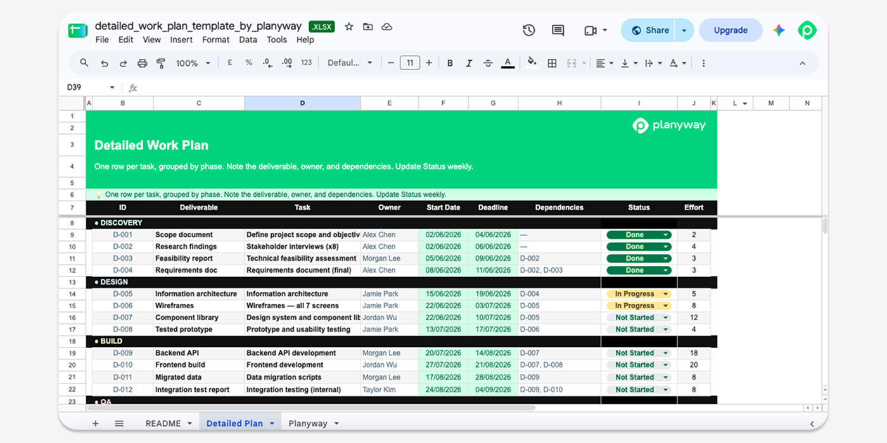Viewport: 887px width, 443px height.
Task: Open the vertical align dropdown
Action: click(629, 63)
